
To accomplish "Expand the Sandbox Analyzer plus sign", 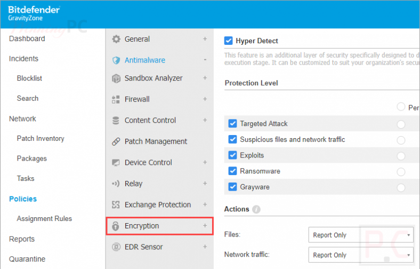I will click(205, 78).
